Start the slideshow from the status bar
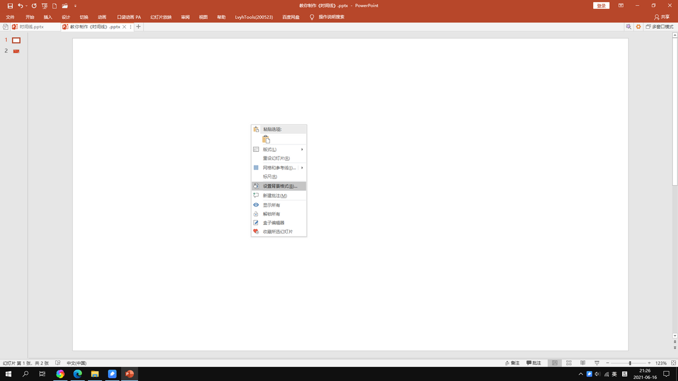Image resolution: width=678 pixels, height=381 pixels. point(597,363)
